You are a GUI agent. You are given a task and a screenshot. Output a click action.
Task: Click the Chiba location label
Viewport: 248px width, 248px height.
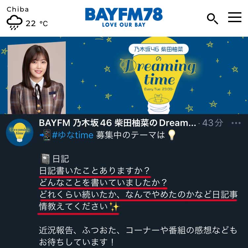(18, 9)
